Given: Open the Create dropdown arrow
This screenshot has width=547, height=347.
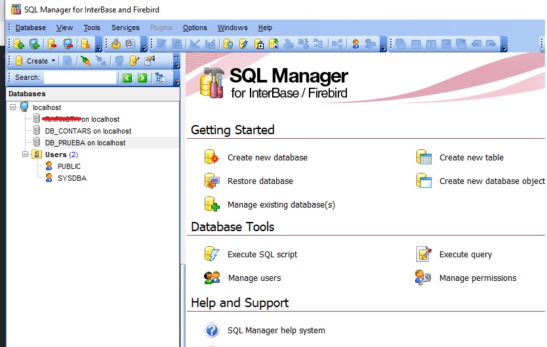Looking at the screenshot, I should 54,61.
